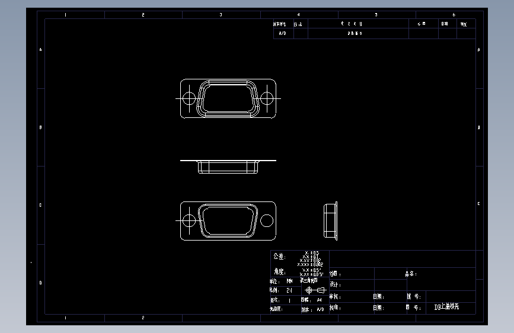Image resolution: width=514 pixels, height=333 pixels.
Task: Click zone letter C on left border
Action: (41, 205)
